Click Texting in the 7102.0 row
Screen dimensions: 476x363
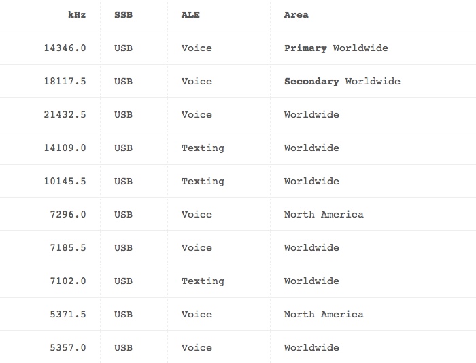[x=203, y=281]
